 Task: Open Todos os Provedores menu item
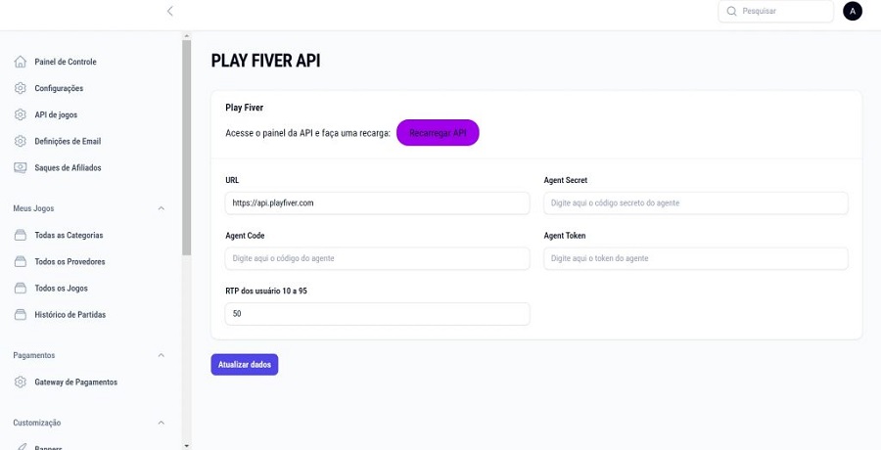70,262
